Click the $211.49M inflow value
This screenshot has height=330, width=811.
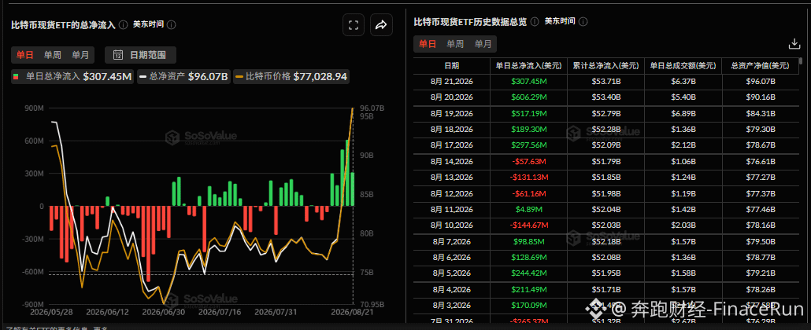point(528,289)
